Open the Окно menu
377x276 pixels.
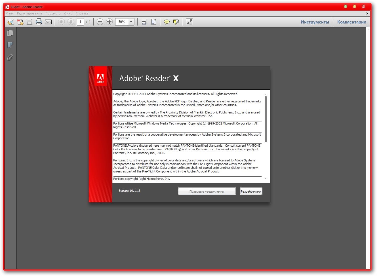pyautogui.click(x=68, y=13)
